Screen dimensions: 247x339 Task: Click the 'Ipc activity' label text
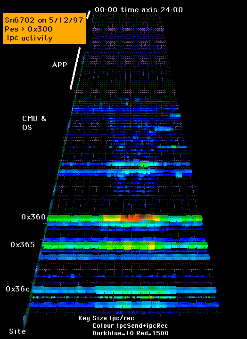click(29, 38)
